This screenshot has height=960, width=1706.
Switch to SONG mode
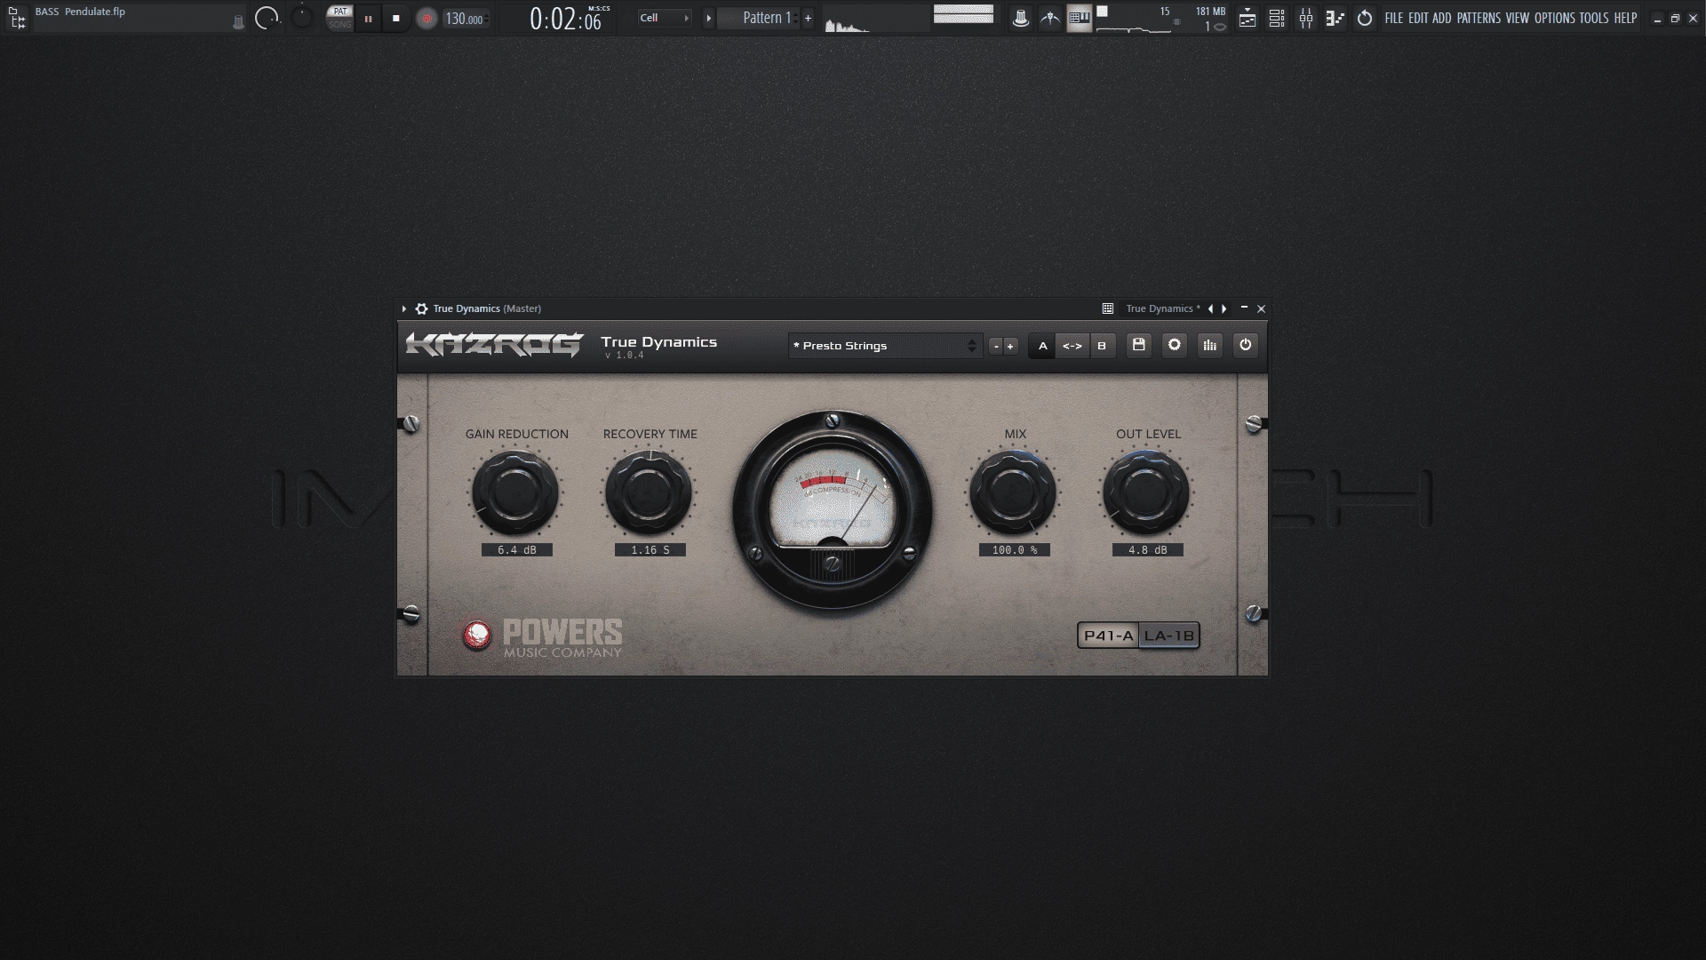(340, 24)
